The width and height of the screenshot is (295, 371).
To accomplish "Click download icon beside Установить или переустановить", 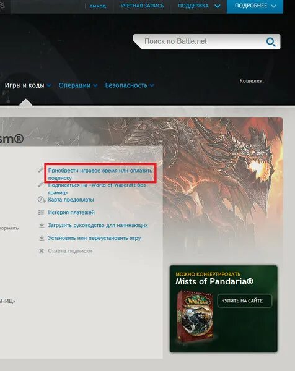I will (x=42, y=238).
